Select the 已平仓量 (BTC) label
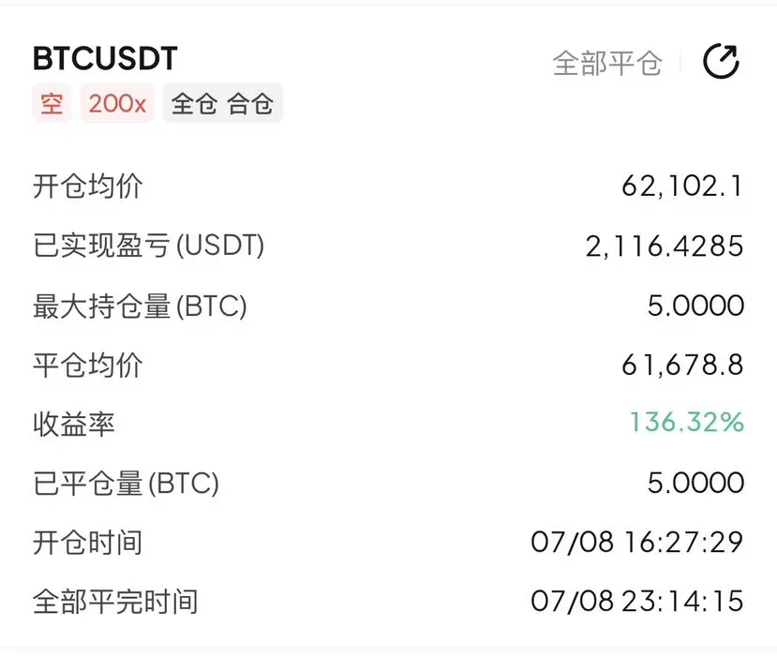This screenshot has height=671, width=777. tap(126, 484)
